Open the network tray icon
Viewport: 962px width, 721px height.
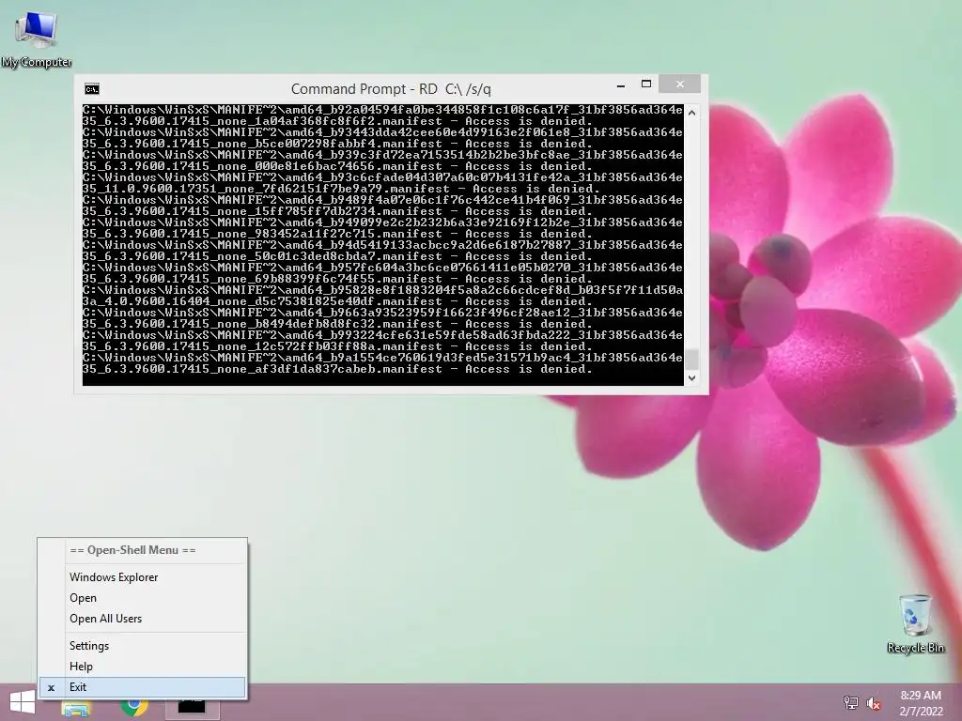(850, 703)
